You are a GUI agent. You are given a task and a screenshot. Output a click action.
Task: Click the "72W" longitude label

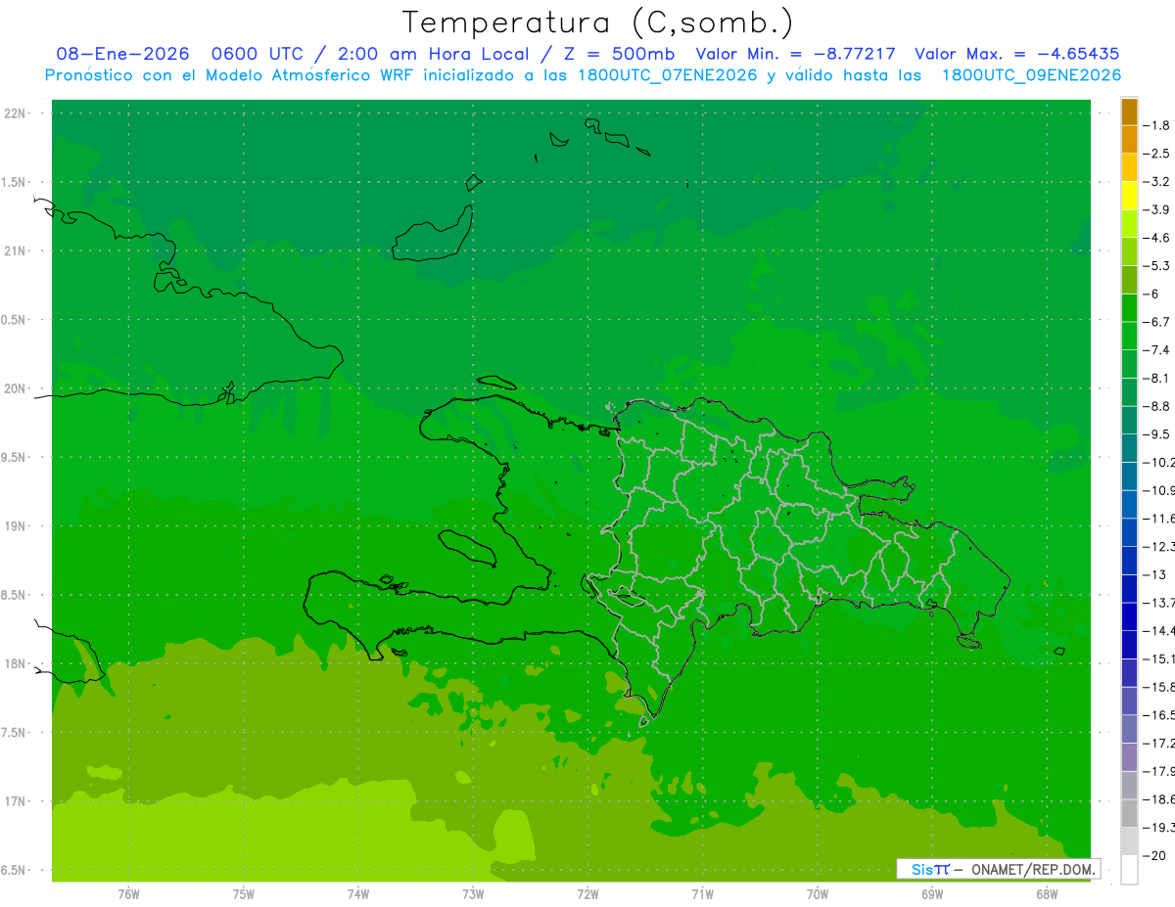587,894
